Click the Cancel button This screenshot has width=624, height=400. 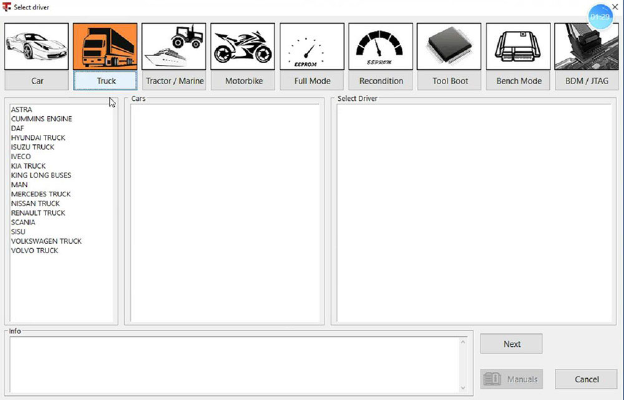[586, 379]
